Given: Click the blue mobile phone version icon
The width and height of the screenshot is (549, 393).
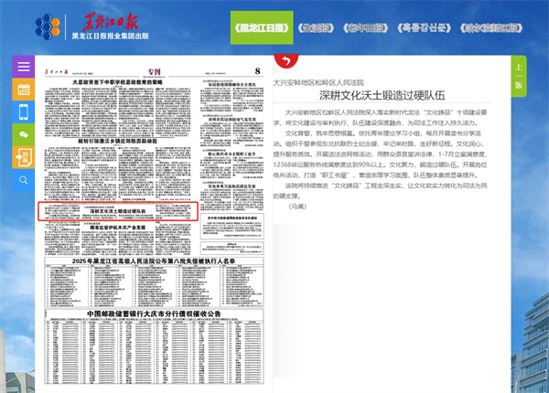Looking at the screenshot, I should (24, 112).
